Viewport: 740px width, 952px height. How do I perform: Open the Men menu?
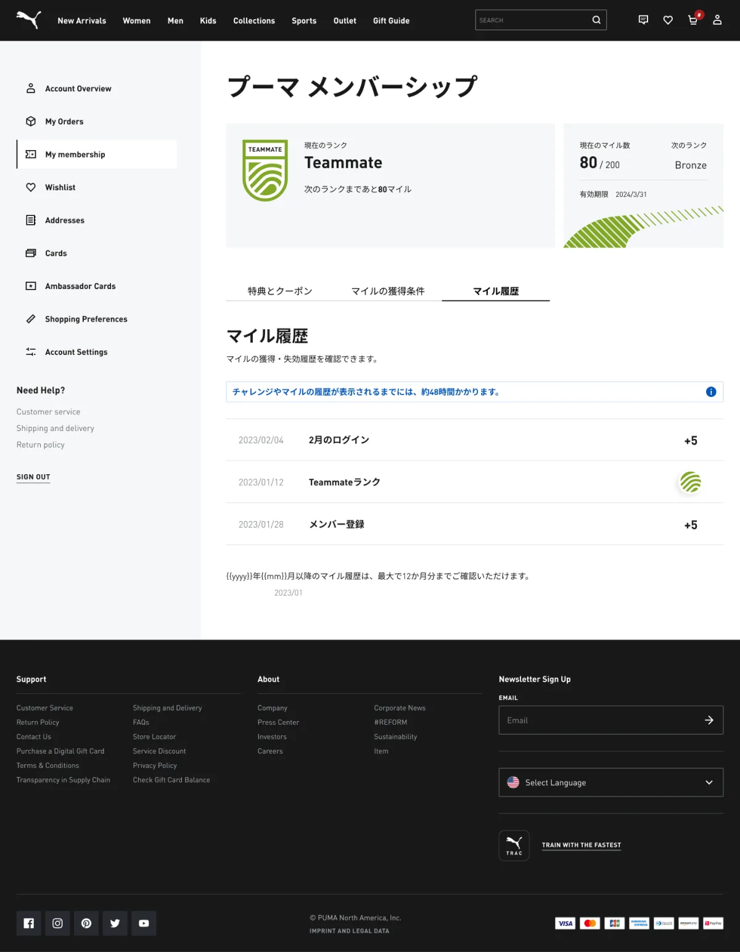176,20
